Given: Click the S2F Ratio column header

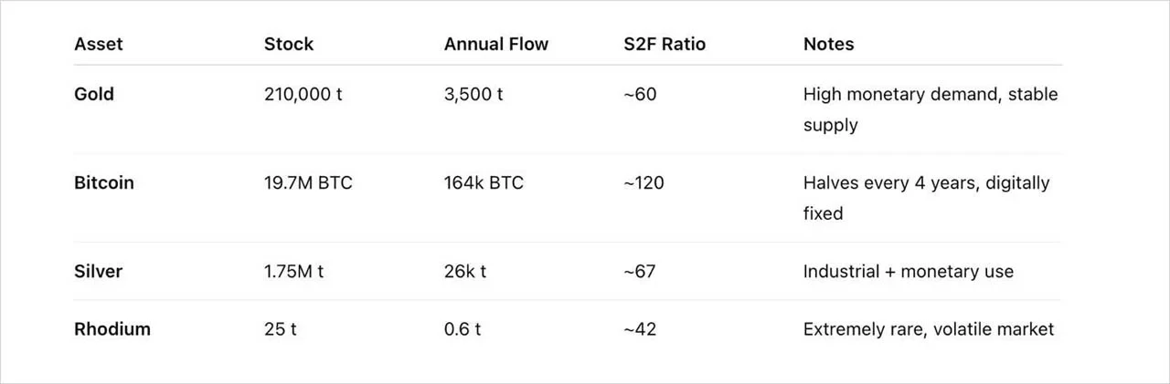Looking at the screenshot, I should [x=665, y=44].
